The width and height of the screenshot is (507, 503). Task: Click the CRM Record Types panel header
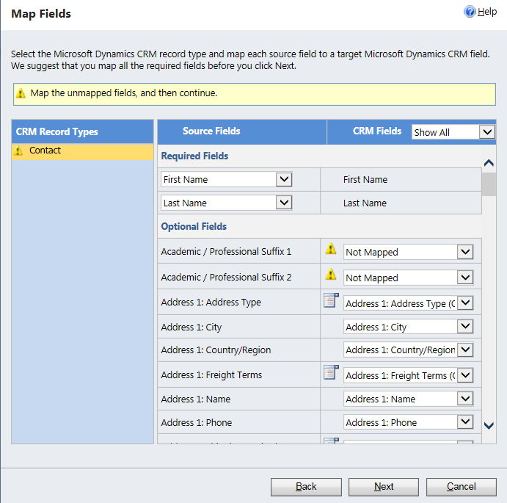coord(82,131)
